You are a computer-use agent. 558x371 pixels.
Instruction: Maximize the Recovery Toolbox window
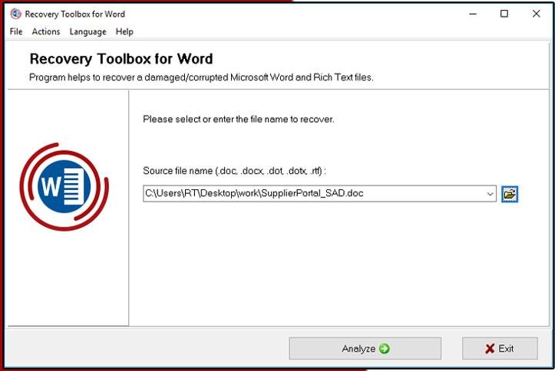(x=504, y=14)
